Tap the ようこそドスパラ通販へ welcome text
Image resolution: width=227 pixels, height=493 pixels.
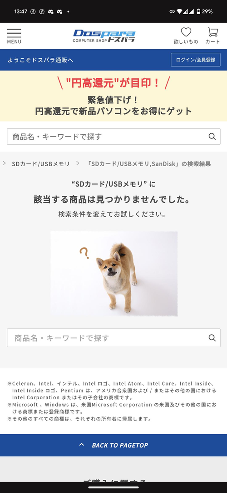coord(40,60)
